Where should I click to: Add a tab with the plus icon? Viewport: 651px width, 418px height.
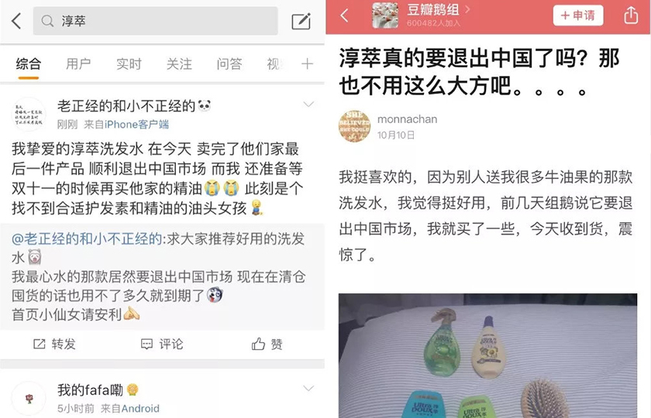click(307, 63)
